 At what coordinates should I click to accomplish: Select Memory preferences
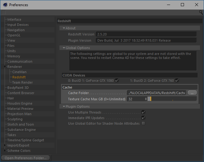(14, 56)
